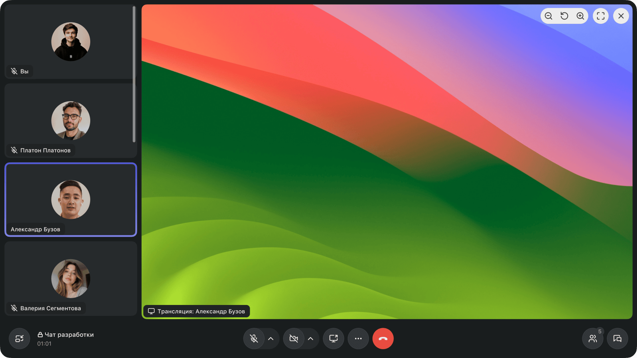The height and width of the screenshot is (358, 637).
Task: Open the participants list icon
Action: click(x=593, y=338)
